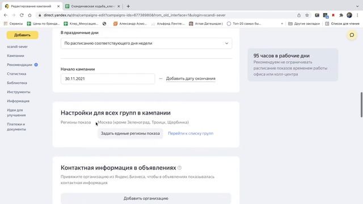Open Идеи для улучшения in sidebar
The width and height of the screenshot is (363, 204).
pyautogui.click(x=16, y=113)
